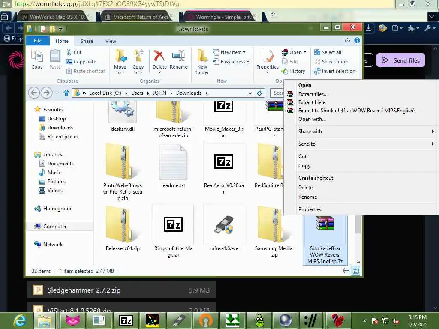Image resolution: width=439 pixels, height=329 pixels.
Task: Click Select all in the ribbon
Action: [x=328, y=52]
